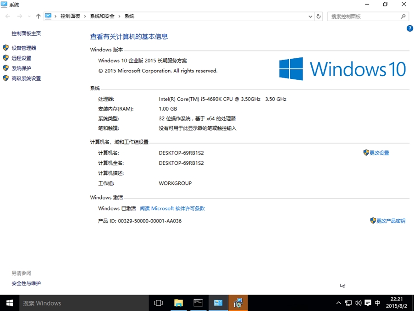This screenshot has height=311, width=414.
Task: Click the search magnifier icon
Action: coord(403,17)
